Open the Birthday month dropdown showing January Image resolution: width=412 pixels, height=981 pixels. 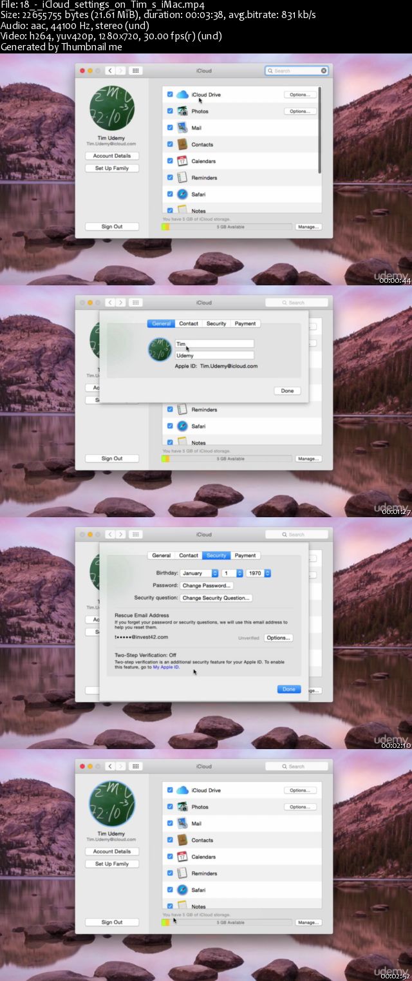pos(199,573)
